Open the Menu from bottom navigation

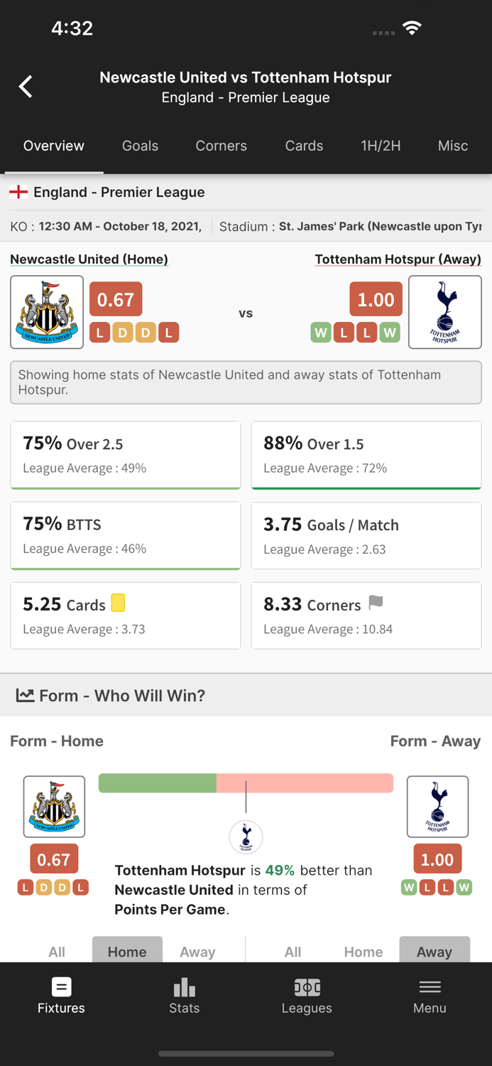430,995
